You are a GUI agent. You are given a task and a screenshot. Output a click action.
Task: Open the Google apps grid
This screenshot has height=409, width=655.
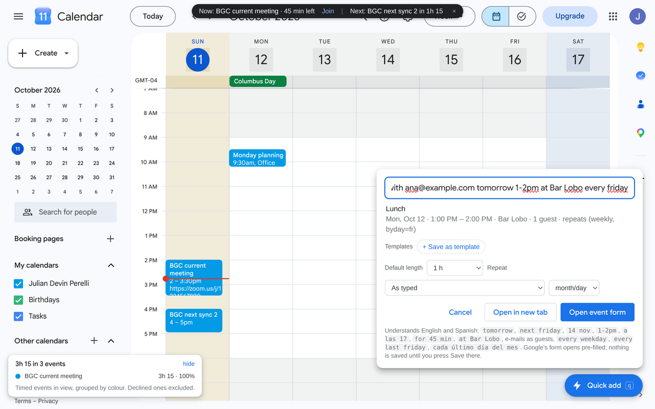click(613, 16)
